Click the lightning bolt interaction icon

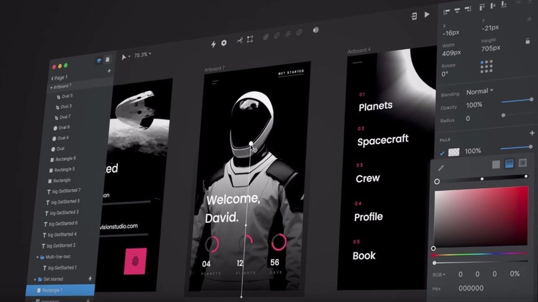click(213, 44)
